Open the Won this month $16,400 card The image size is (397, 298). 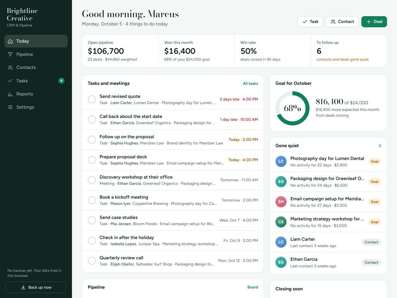click(x=196, y=51)
